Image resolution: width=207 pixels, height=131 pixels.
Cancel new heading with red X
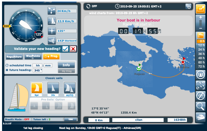(73, 49)
